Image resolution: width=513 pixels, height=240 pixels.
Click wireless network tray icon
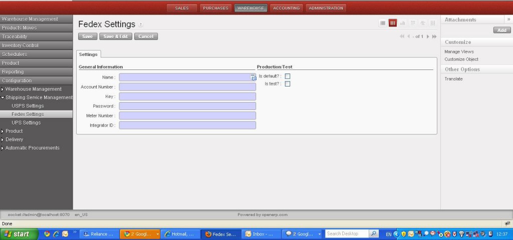(x=461, y=234)
